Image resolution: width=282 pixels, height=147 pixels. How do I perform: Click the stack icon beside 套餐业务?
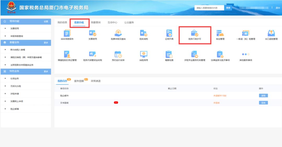[x=5, y=43]
